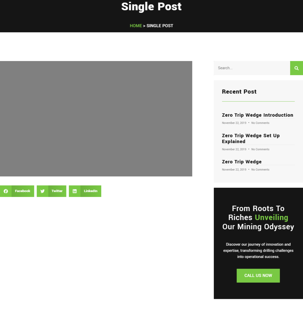Open No Comments under Zero Trip Wedge Introduction

point(260,123)
